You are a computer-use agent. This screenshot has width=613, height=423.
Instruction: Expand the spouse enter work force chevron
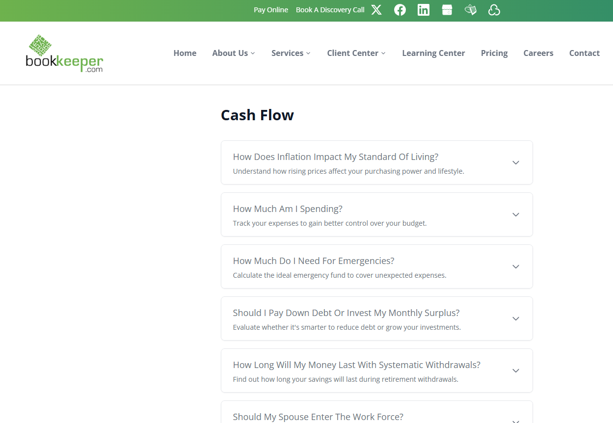pos(516,421)
